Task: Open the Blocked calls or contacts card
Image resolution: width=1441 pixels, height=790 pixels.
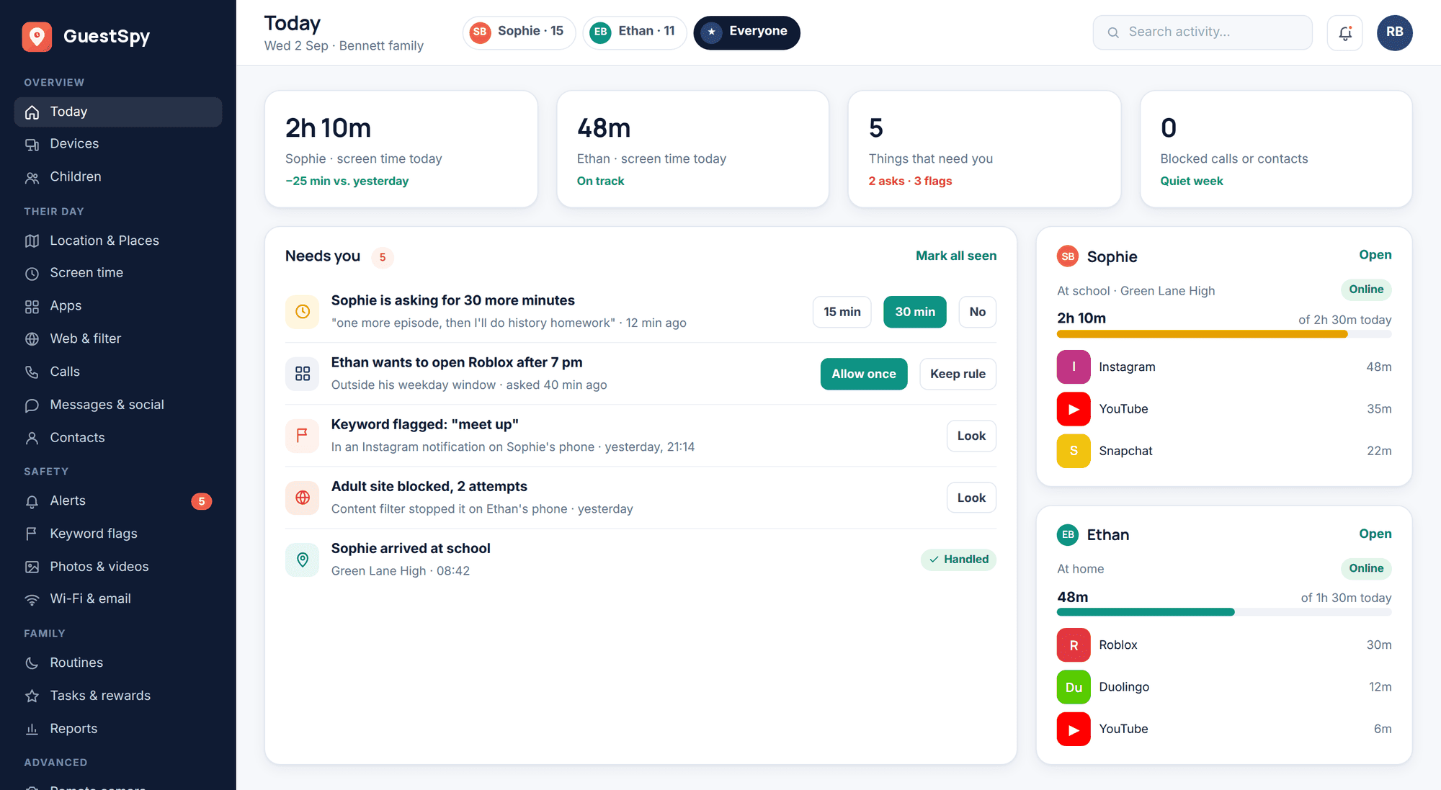Action: click(x=1276, y=149)
